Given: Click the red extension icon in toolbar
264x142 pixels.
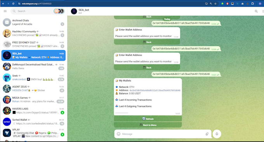Looking at the screenshot, I should pos(227,3).
